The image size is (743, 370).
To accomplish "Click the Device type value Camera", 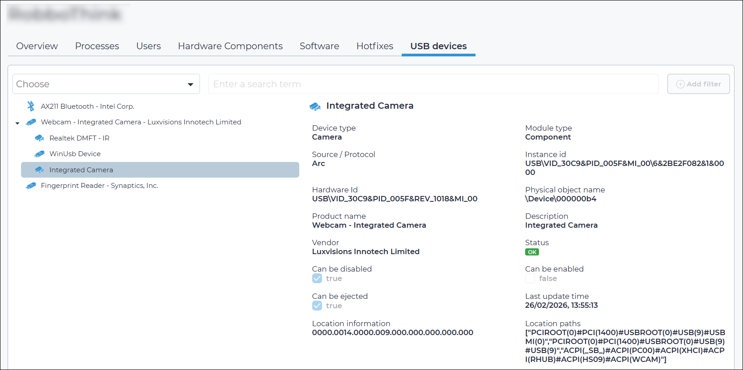I will coord(327,137).
